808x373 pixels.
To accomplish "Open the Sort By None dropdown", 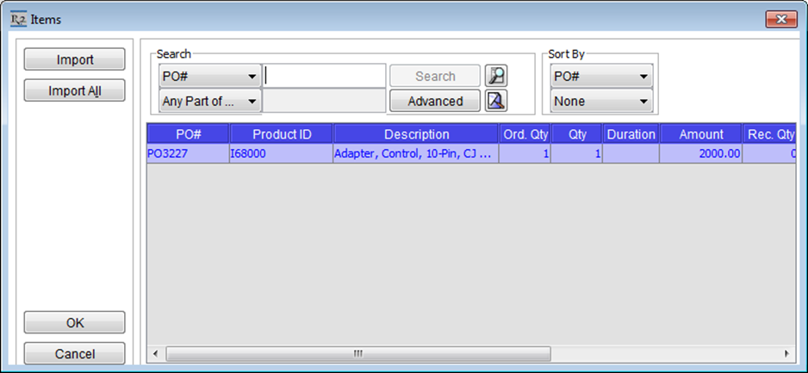I will (x=601, y=102).
